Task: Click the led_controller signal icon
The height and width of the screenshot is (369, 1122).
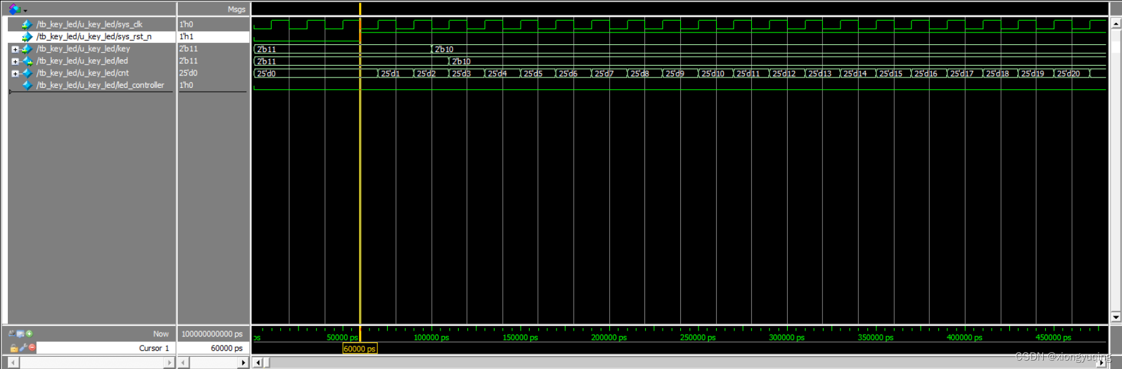Action: (x=27, y=85)
